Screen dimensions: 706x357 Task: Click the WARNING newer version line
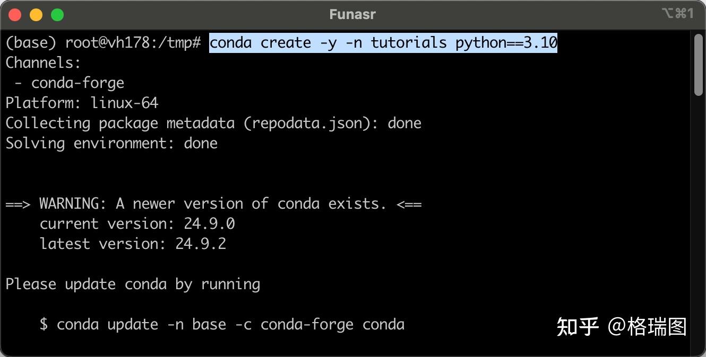coord(213,204)
